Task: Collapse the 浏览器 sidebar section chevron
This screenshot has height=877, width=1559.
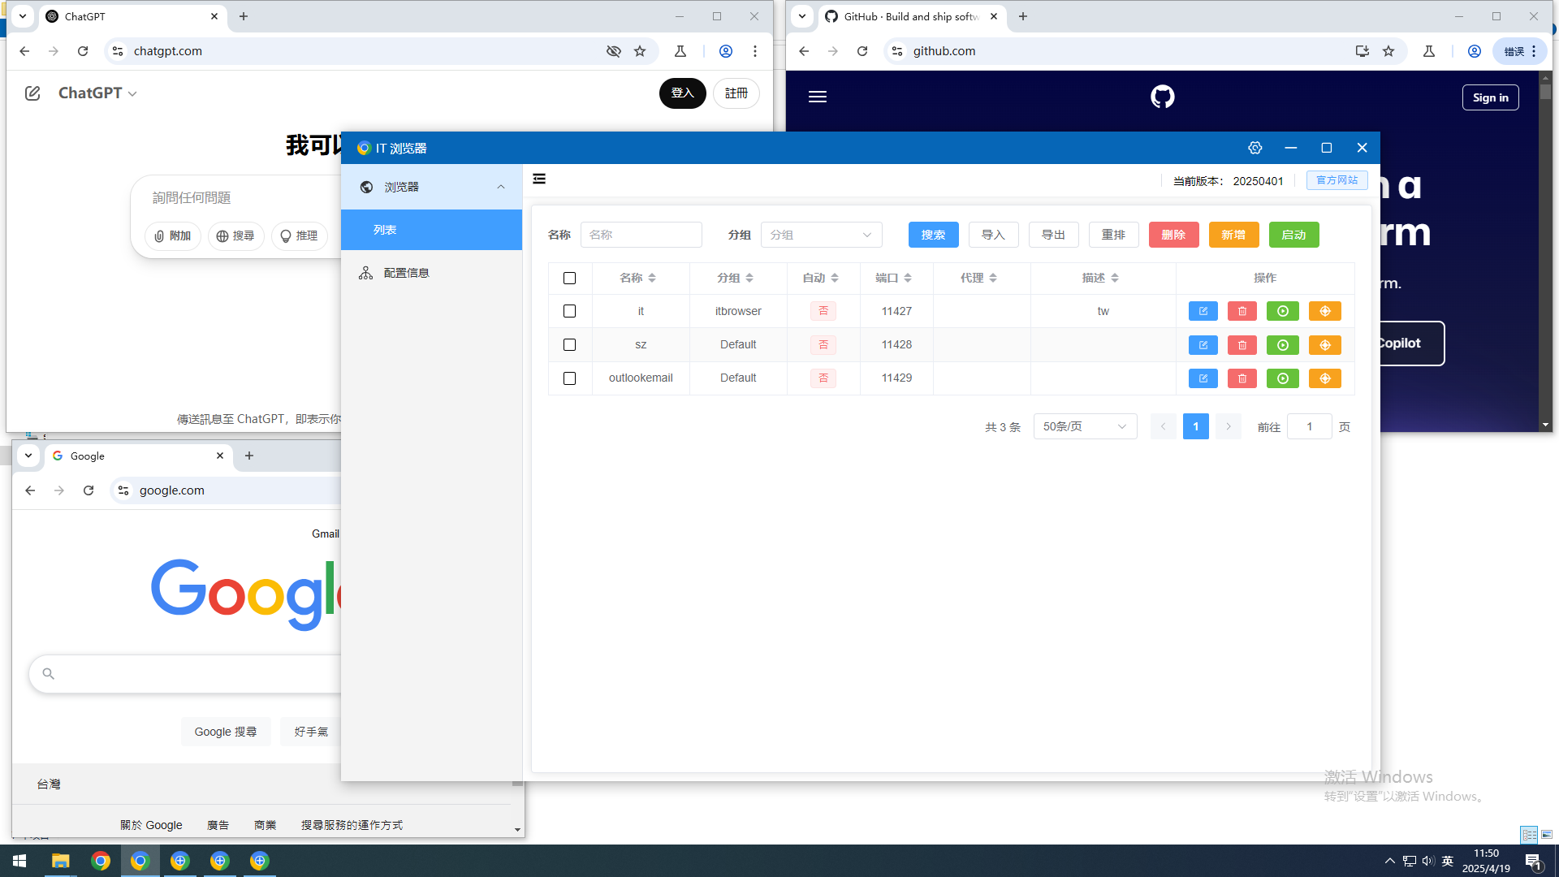Action: click(500, 186)
